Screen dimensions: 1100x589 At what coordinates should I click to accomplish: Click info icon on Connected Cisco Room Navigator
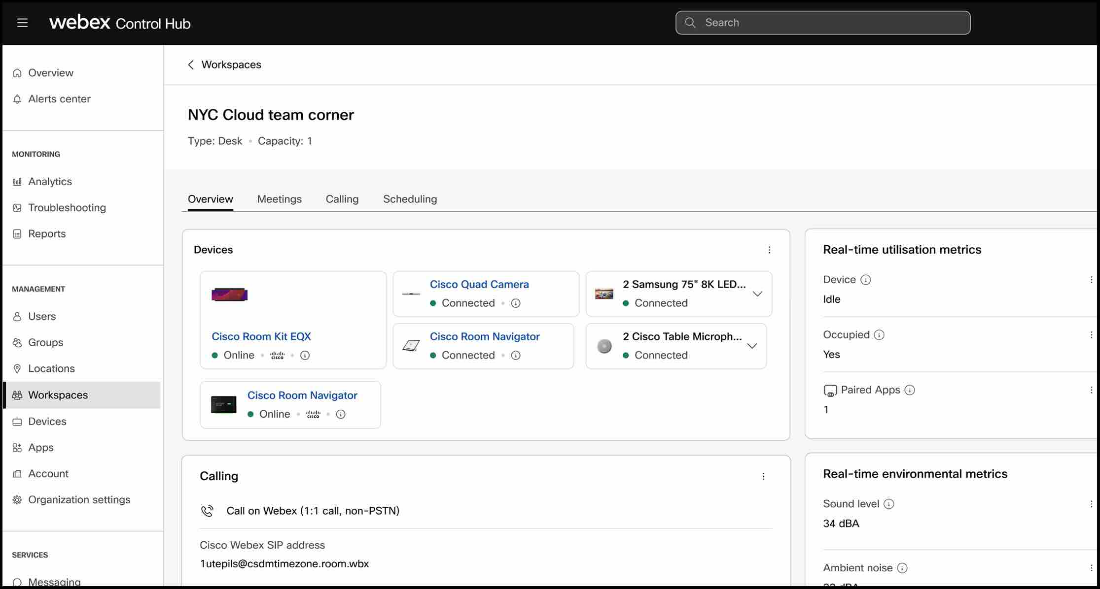pyautogui.click(x=516, y=356)
